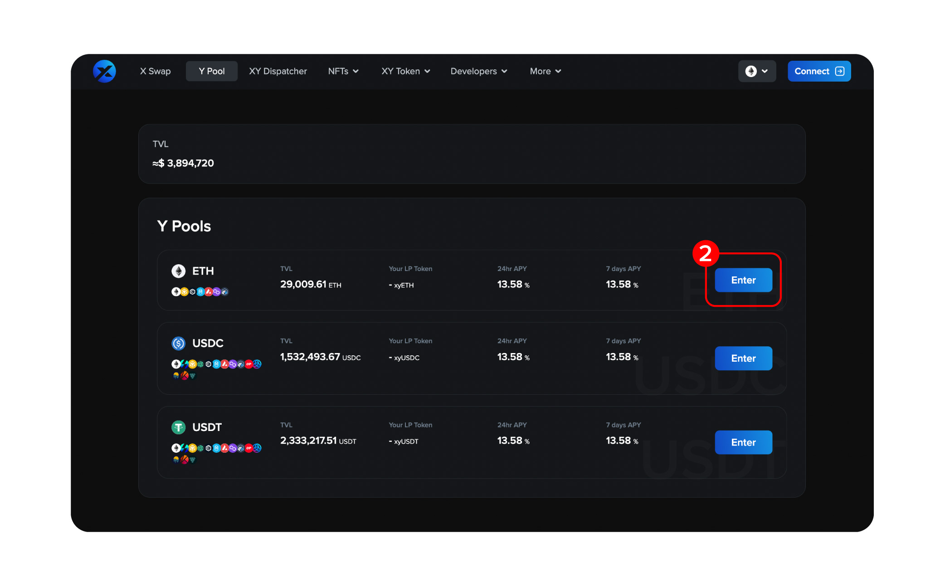Enter the ETH pool
The height and width of the screenshot is (586, 945).
(x=743, y=280)
